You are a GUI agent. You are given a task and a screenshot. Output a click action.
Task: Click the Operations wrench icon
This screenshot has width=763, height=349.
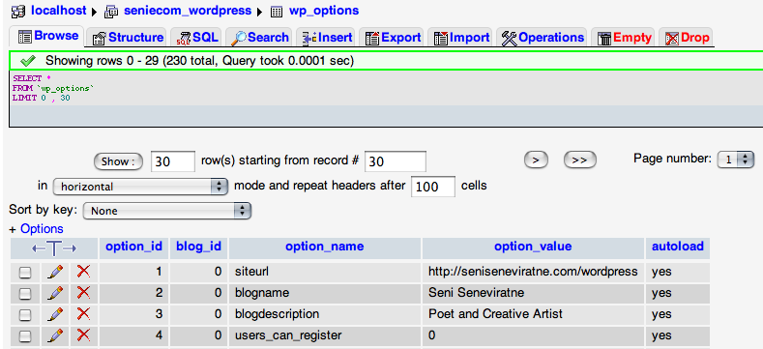coord(509,39)
